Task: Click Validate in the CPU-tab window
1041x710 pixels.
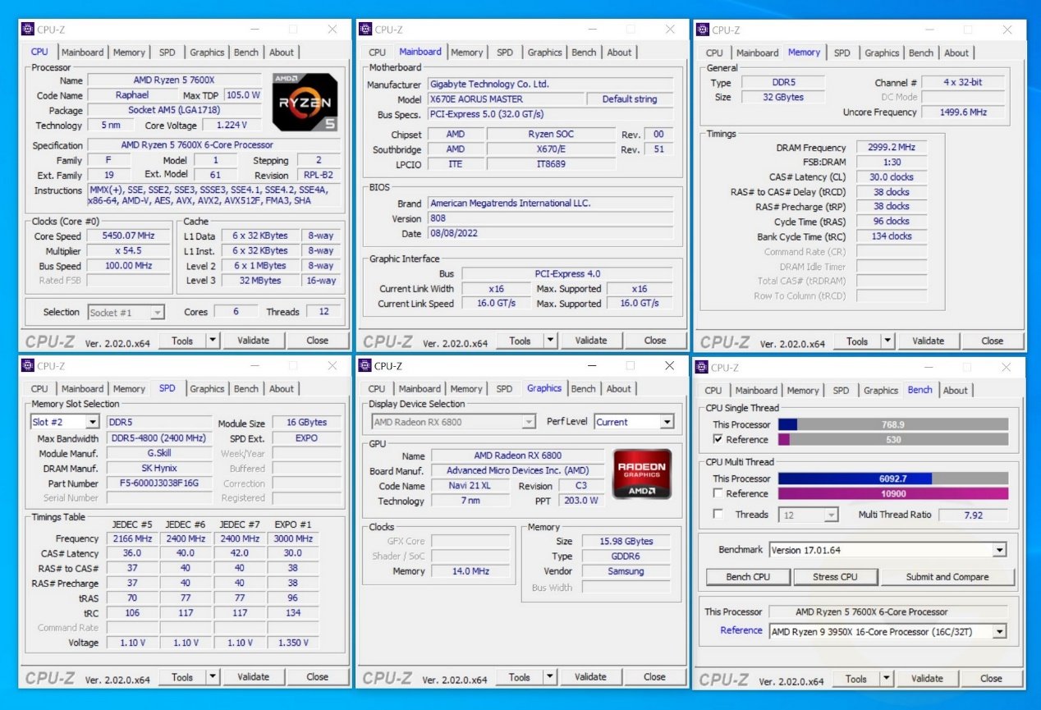Action: point(253,341)
